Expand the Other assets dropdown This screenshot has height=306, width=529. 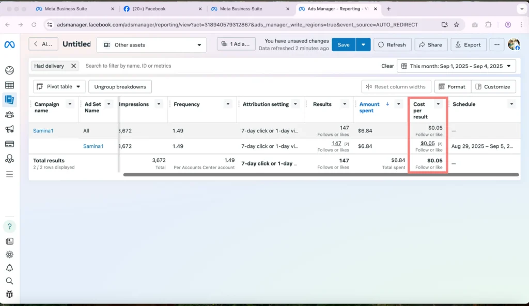(151, 45)
